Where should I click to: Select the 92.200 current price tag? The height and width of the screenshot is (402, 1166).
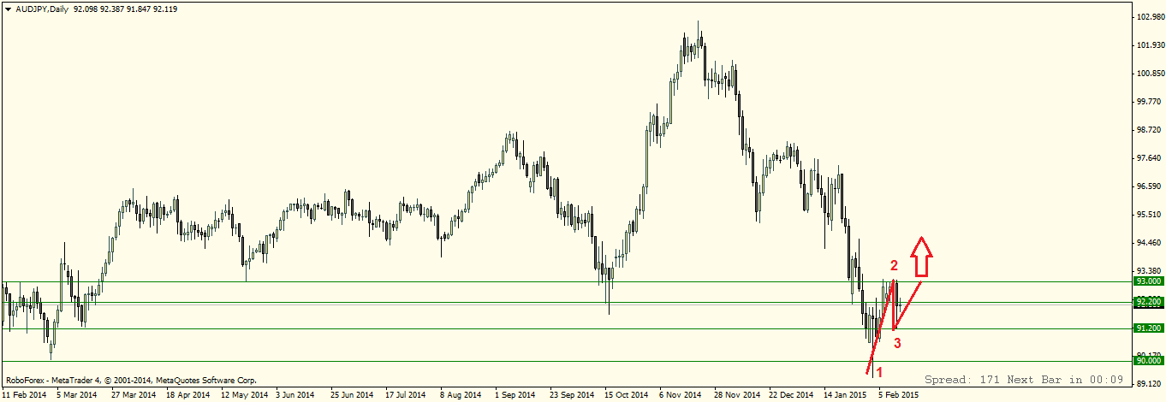[x=1148, y=302]
